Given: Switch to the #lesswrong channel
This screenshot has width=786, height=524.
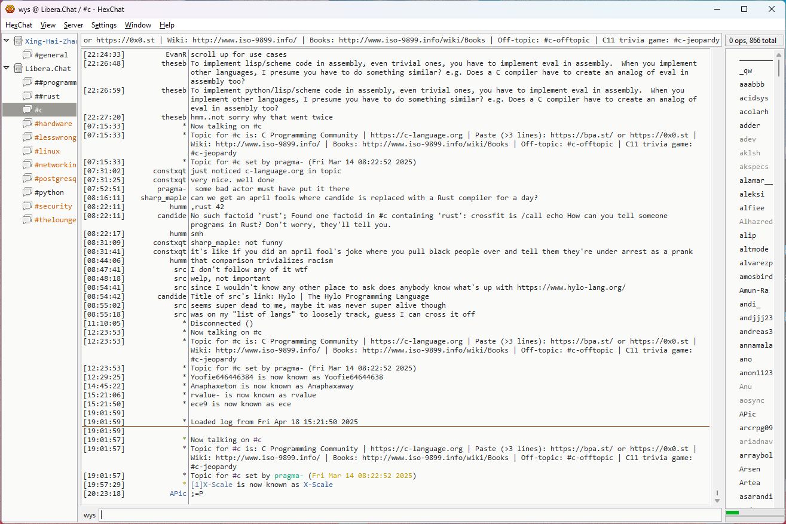Looking at the screenshot, I should (55, 137).
